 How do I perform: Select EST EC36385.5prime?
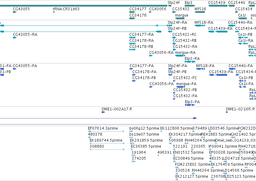coord(146,146)
